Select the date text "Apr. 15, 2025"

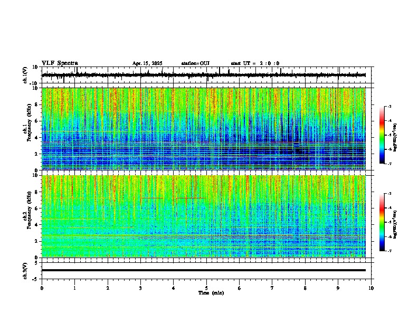point(147,63)
